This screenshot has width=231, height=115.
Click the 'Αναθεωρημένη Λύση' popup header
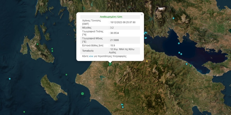pyautogui.click(x=111, y=17)
